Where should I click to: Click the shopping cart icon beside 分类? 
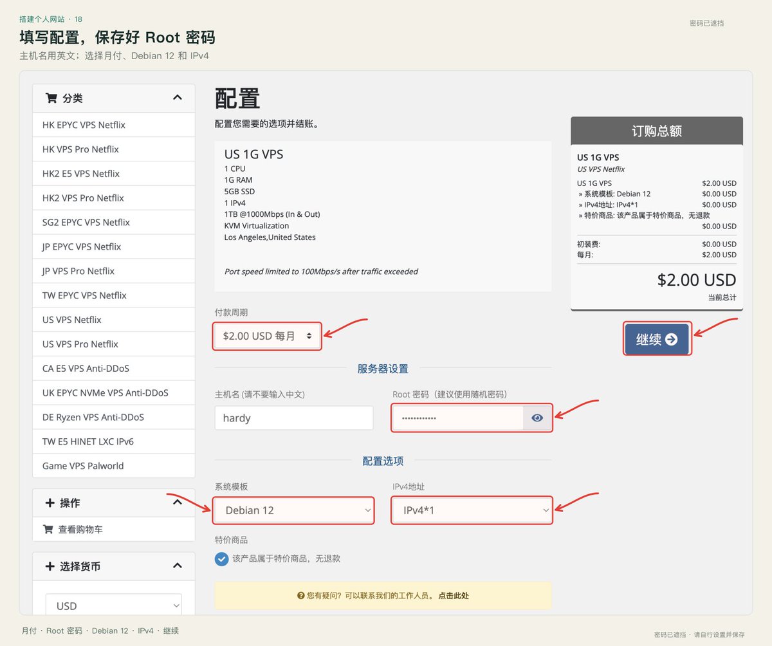pos(51,98)
